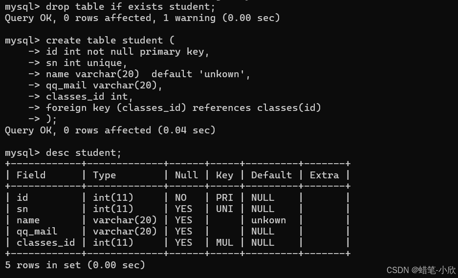Click the Null column header

(x=186, y=175)
